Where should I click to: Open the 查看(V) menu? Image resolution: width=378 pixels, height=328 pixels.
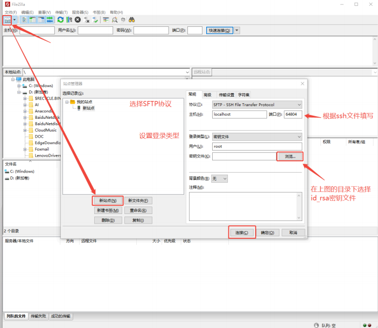pos(44,12)
